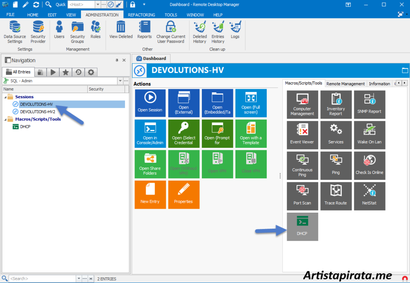
Task: Open the SQL - Admin data source dropdown
Action: [x=120, y=81]
